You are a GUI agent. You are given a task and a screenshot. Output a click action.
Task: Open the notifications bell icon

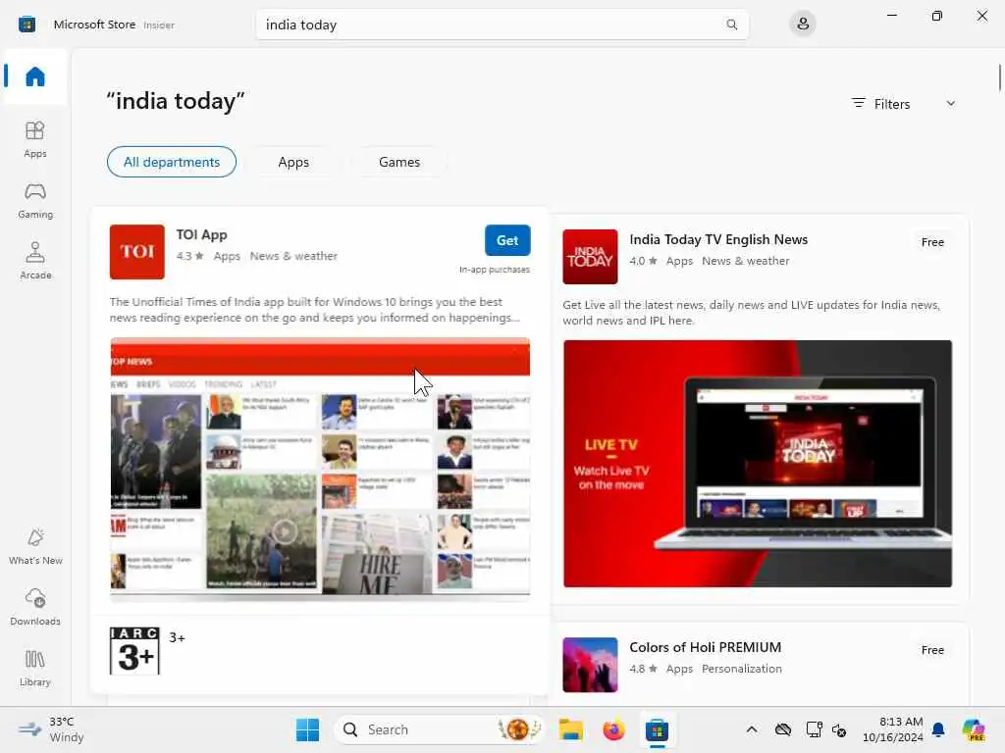[938, 729]
